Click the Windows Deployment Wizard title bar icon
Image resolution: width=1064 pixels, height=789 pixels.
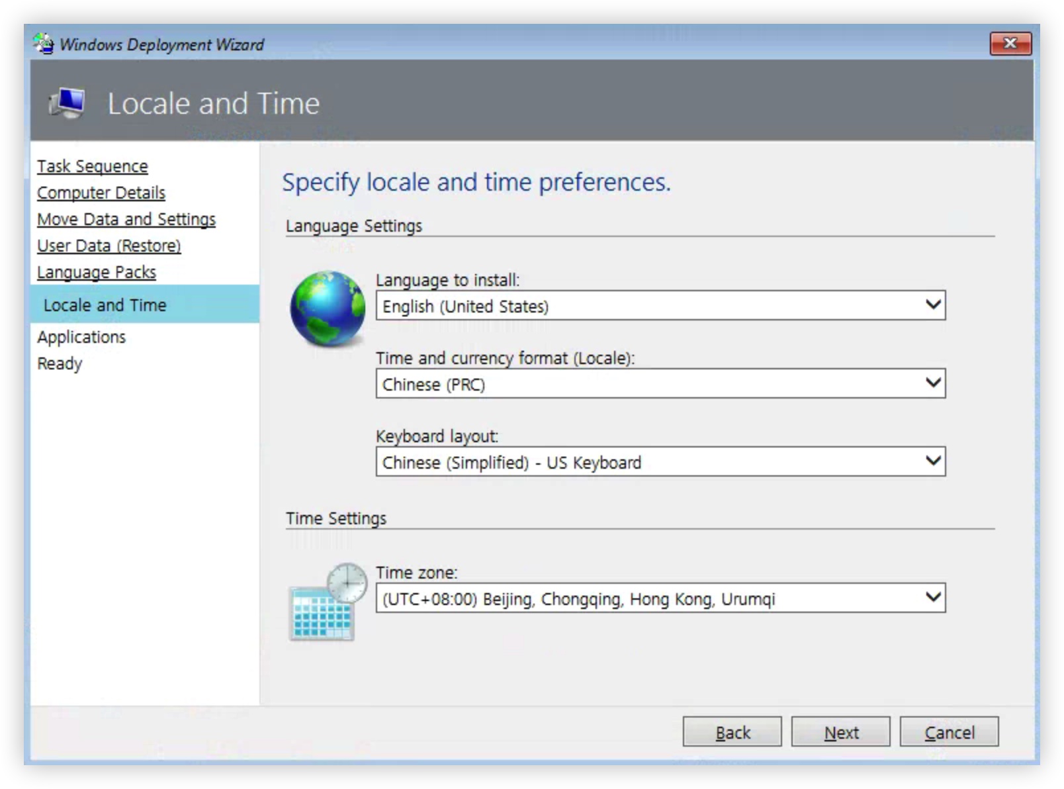44,44
